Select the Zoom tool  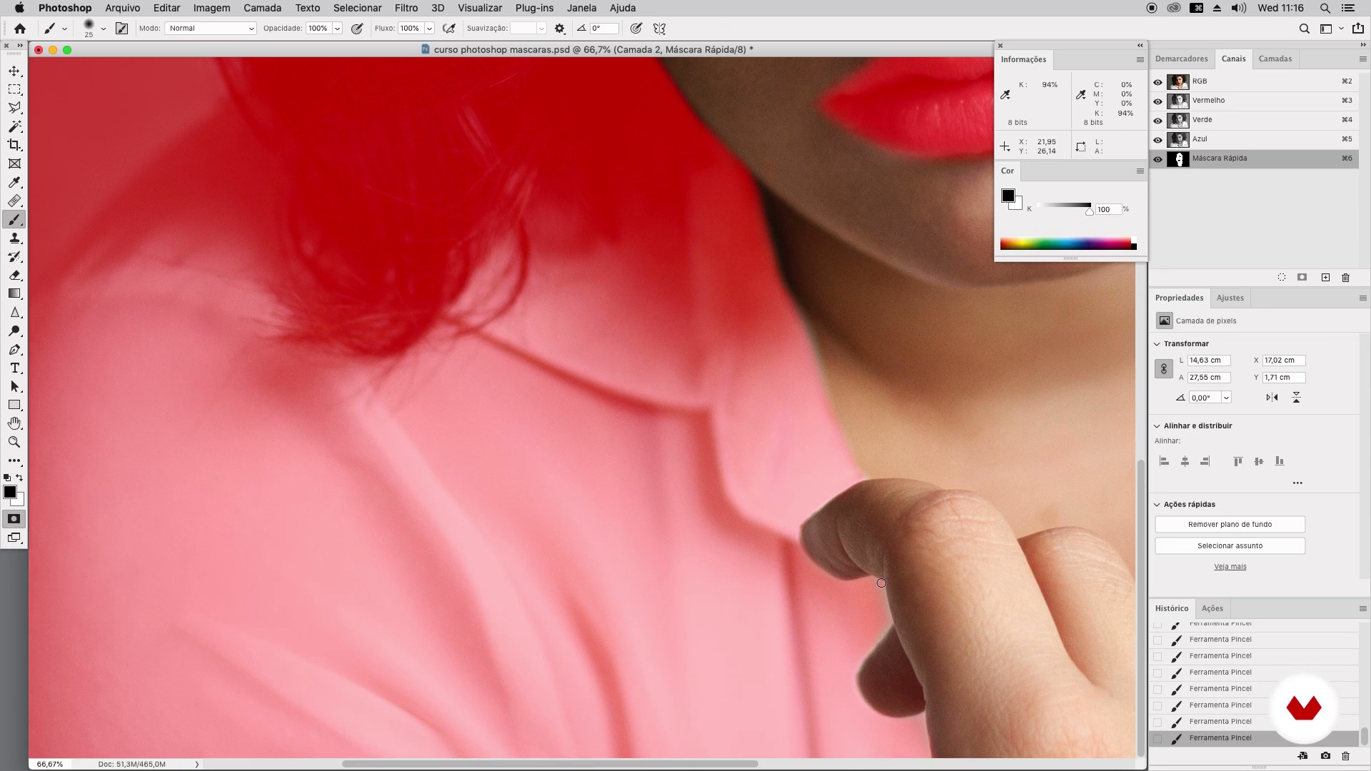(14, 442)
